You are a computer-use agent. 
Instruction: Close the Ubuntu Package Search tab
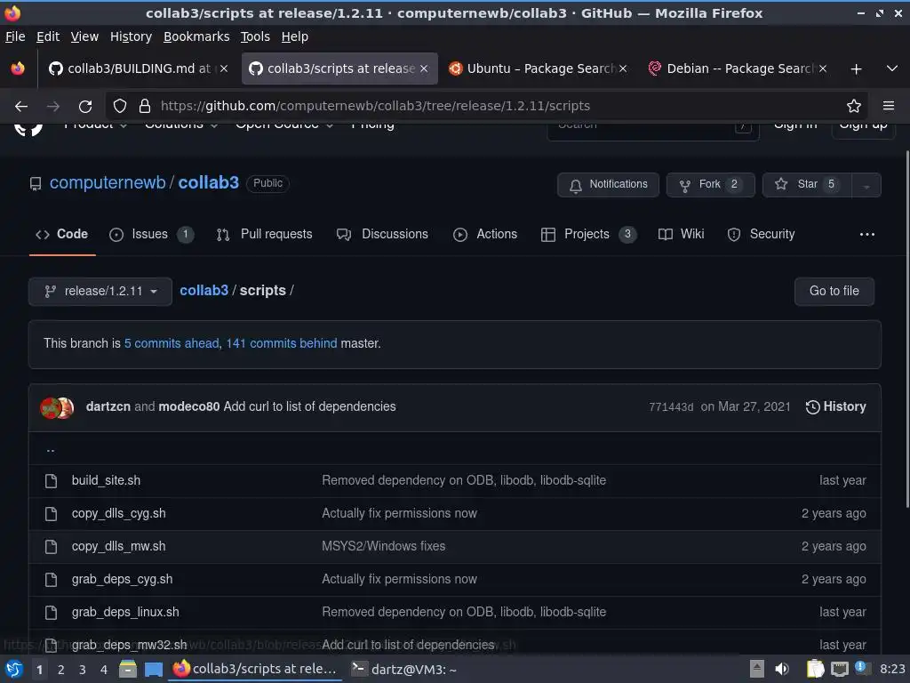point(623,68)
